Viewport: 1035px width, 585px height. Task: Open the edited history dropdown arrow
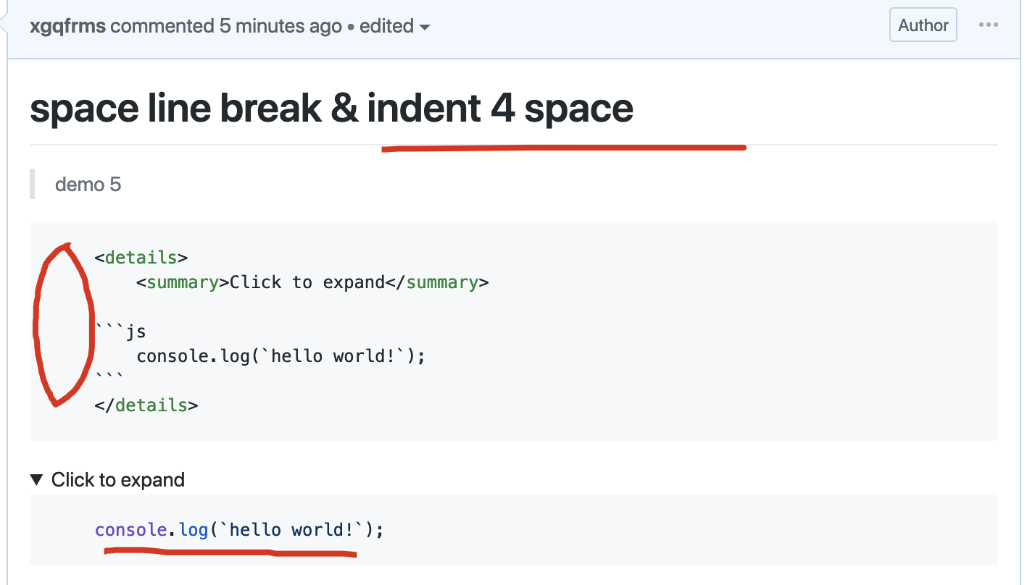tap(425, 28)
